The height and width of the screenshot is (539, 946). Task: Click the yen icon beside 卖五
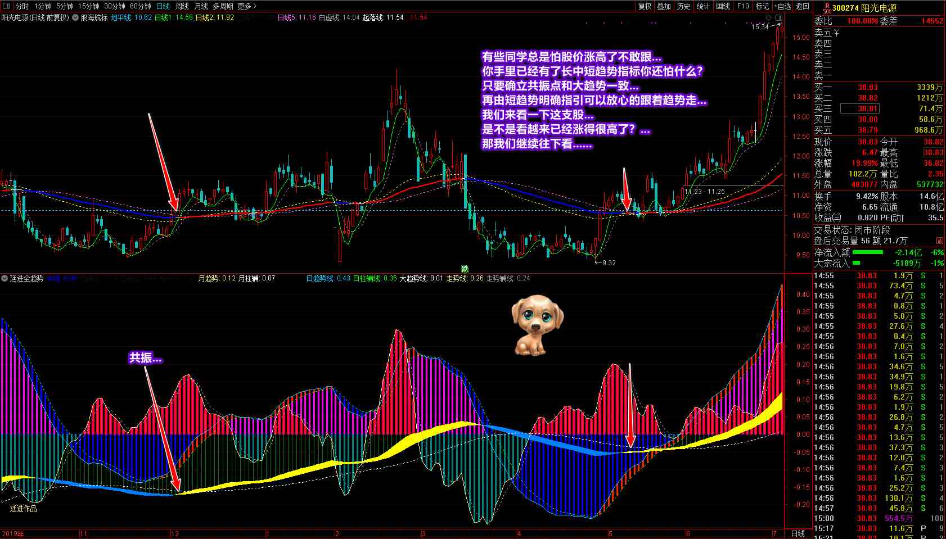(836, 33)
